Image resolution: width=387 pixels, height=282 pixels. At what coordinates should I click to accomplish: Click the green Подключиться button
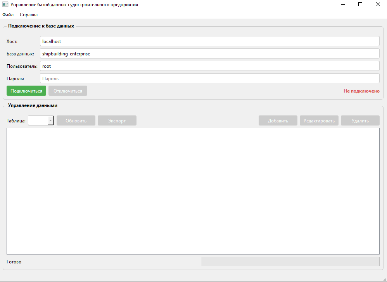(x=26, y=91)
